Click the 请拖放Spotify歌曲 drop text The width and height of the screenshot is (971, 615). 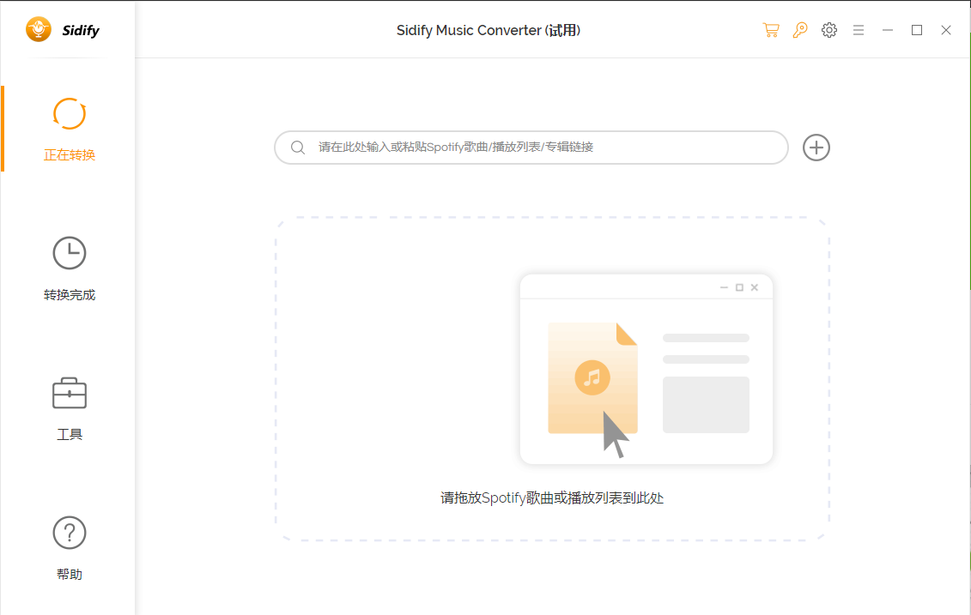(x=552, y=498)
